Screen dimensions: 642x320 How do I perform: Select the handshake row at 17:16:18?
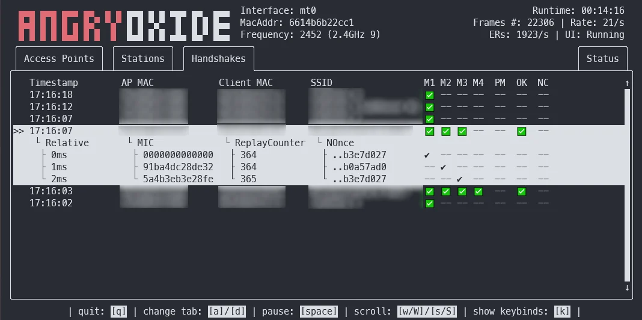319,95
